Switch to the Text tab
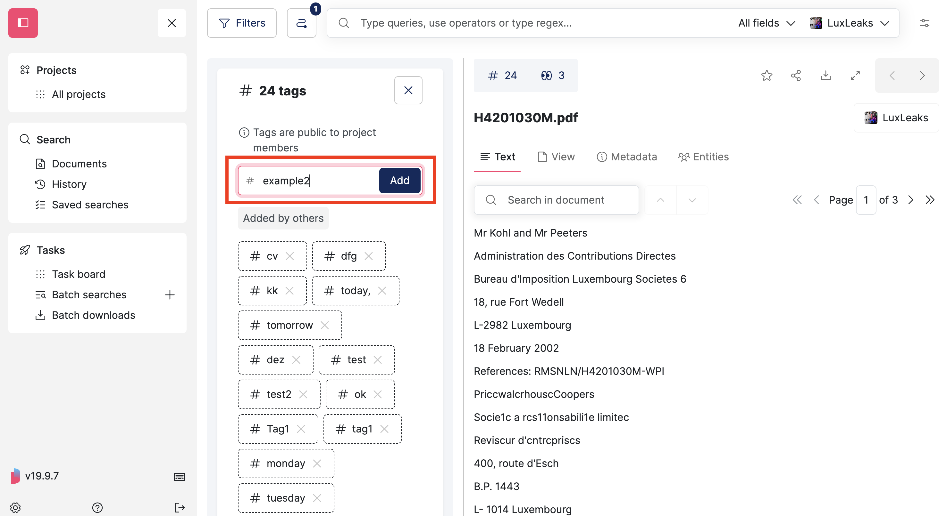The height and width of the screenshot is (516, 947). pyautogui.click(x=497, y=157)
